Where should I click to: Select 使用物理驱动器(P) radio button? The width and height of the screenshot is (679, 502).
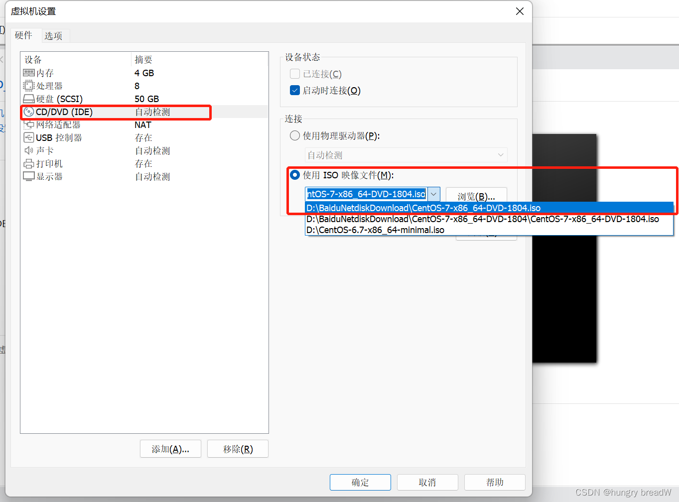coord(295,135)
